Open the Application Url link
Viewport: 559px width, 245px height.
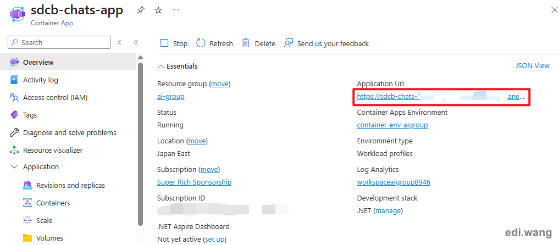click(x=441, y=97)
